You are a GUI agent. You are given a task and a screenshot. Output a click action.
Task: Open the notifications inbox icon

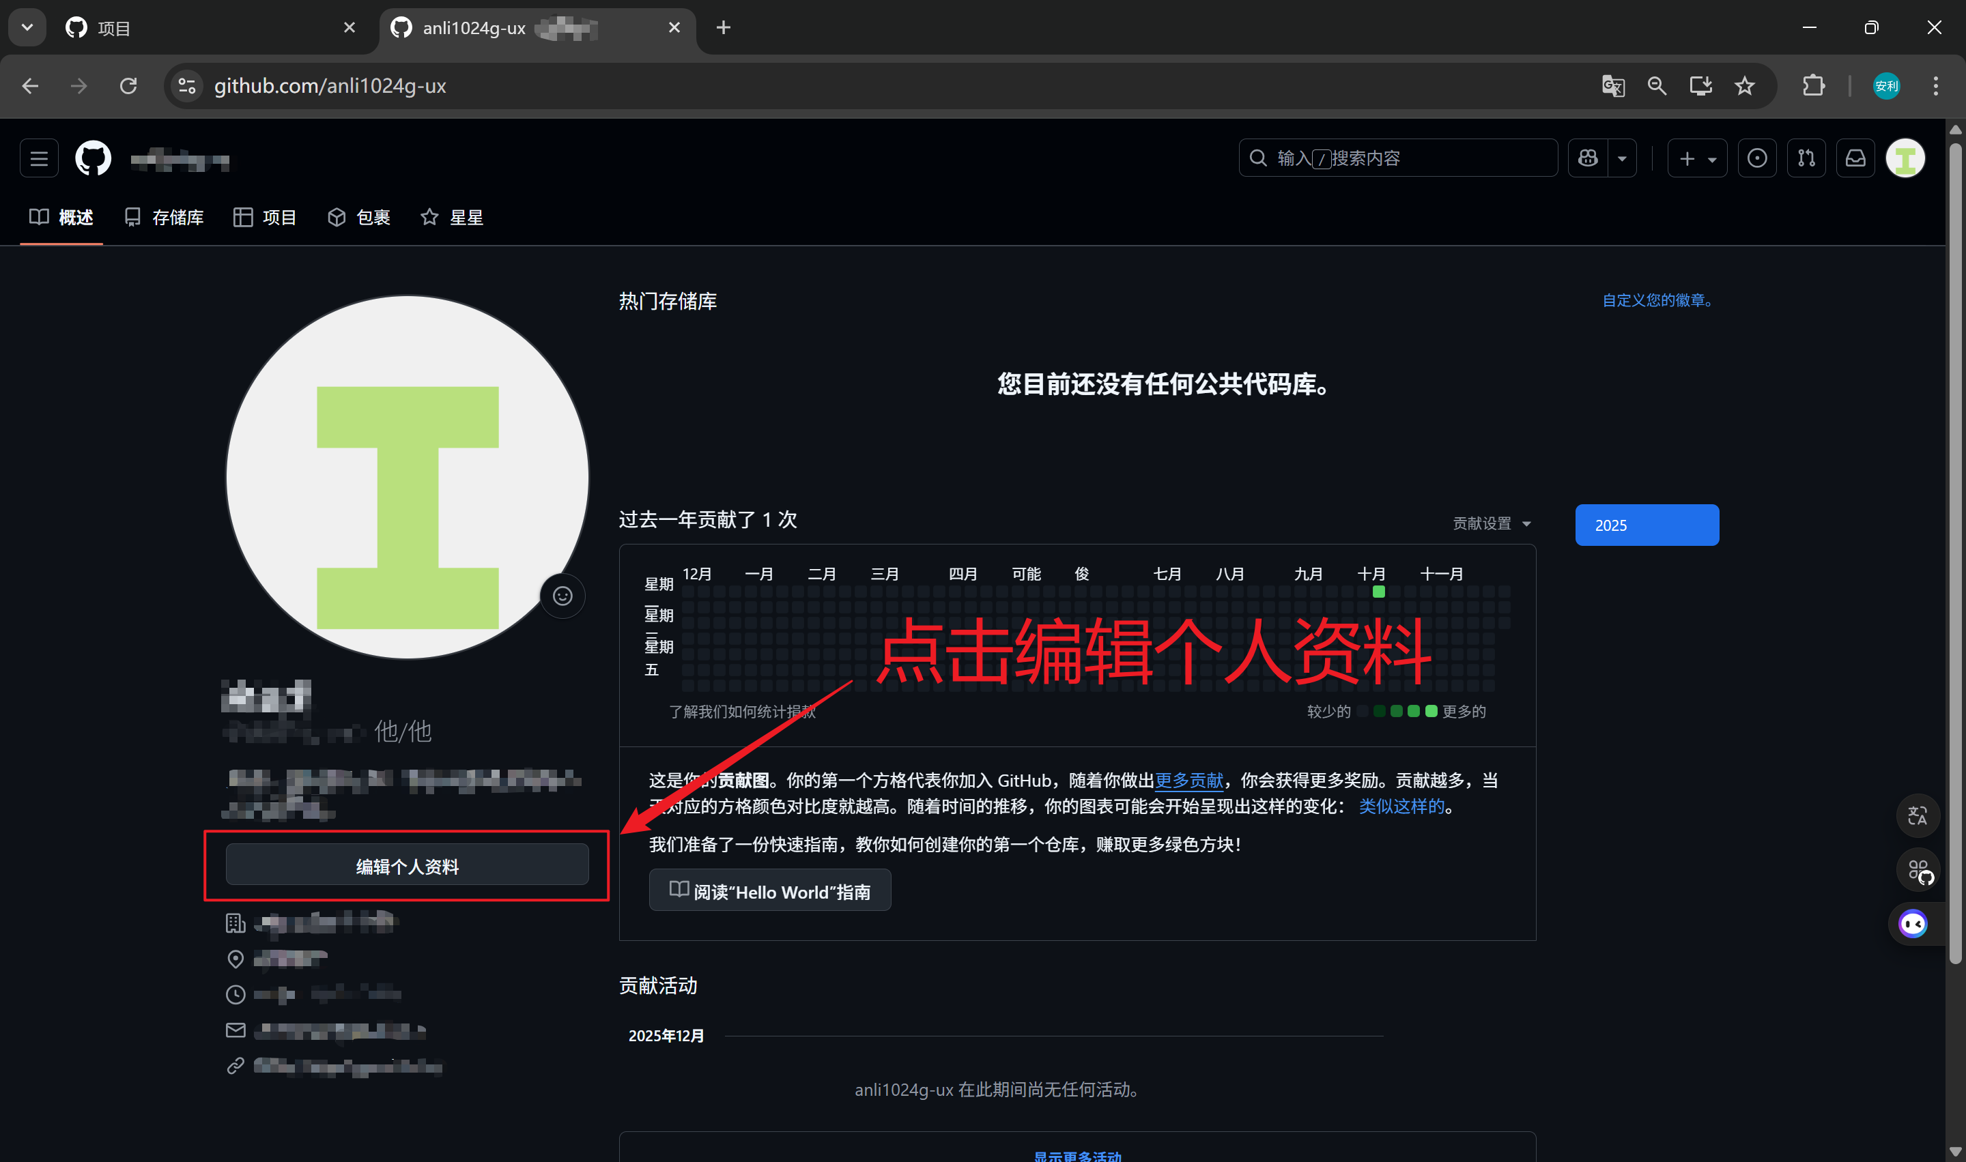click(x=1855, y=159)
